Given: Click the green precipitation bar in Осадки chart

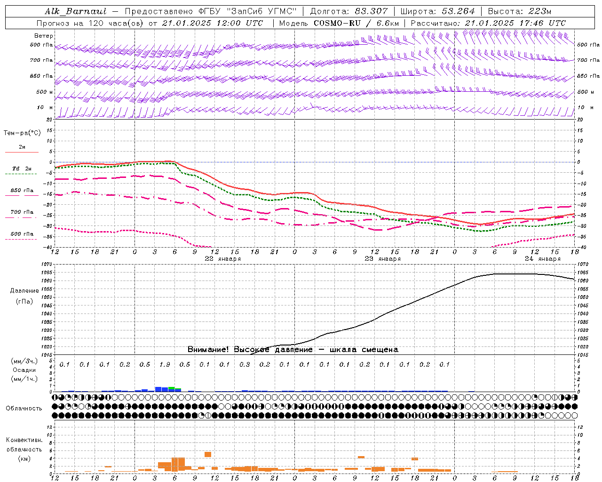Looking at the screenshot, I should click(171, 388).
